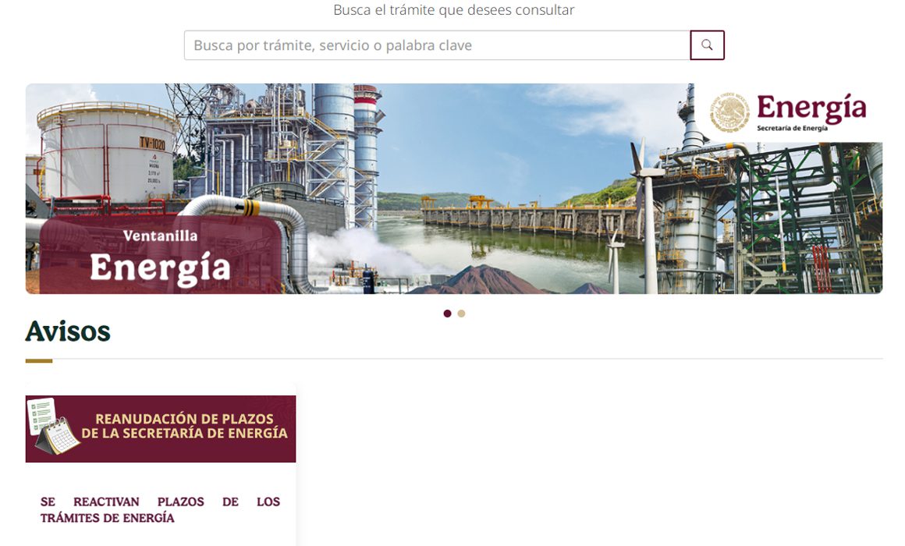The width and height of the screenshot is (905, 546).
Task: Click the wind turbine in carousel banner
Action: pos(648,214)
